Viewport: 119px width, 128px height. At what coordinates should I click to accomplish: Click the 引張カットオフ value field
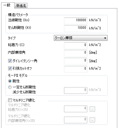pyautogui.click(x=76, y=69)
